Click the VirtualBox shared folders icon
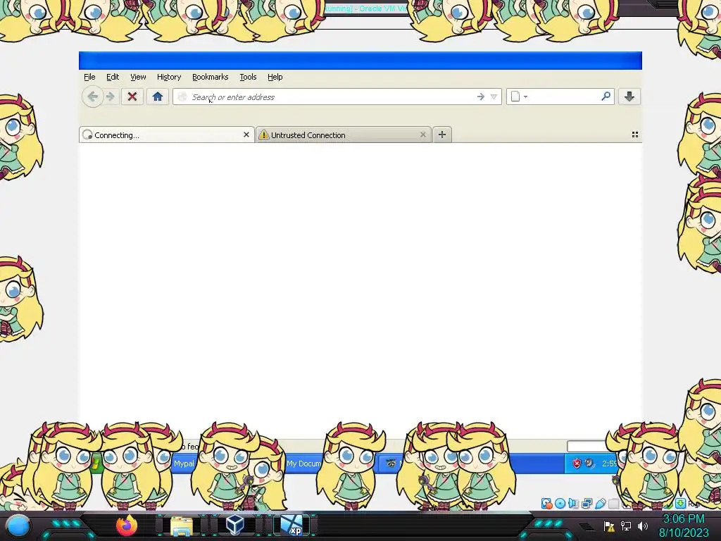Screen dimensions: 721x541 click(x=613, y=504)
